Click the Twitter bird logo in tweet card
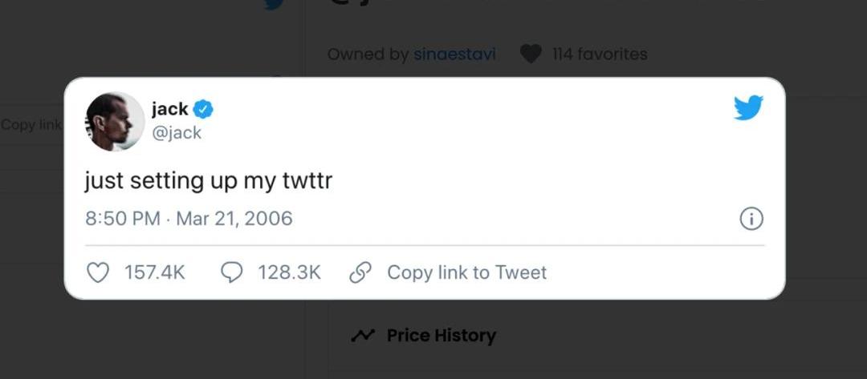 point(748,107)
